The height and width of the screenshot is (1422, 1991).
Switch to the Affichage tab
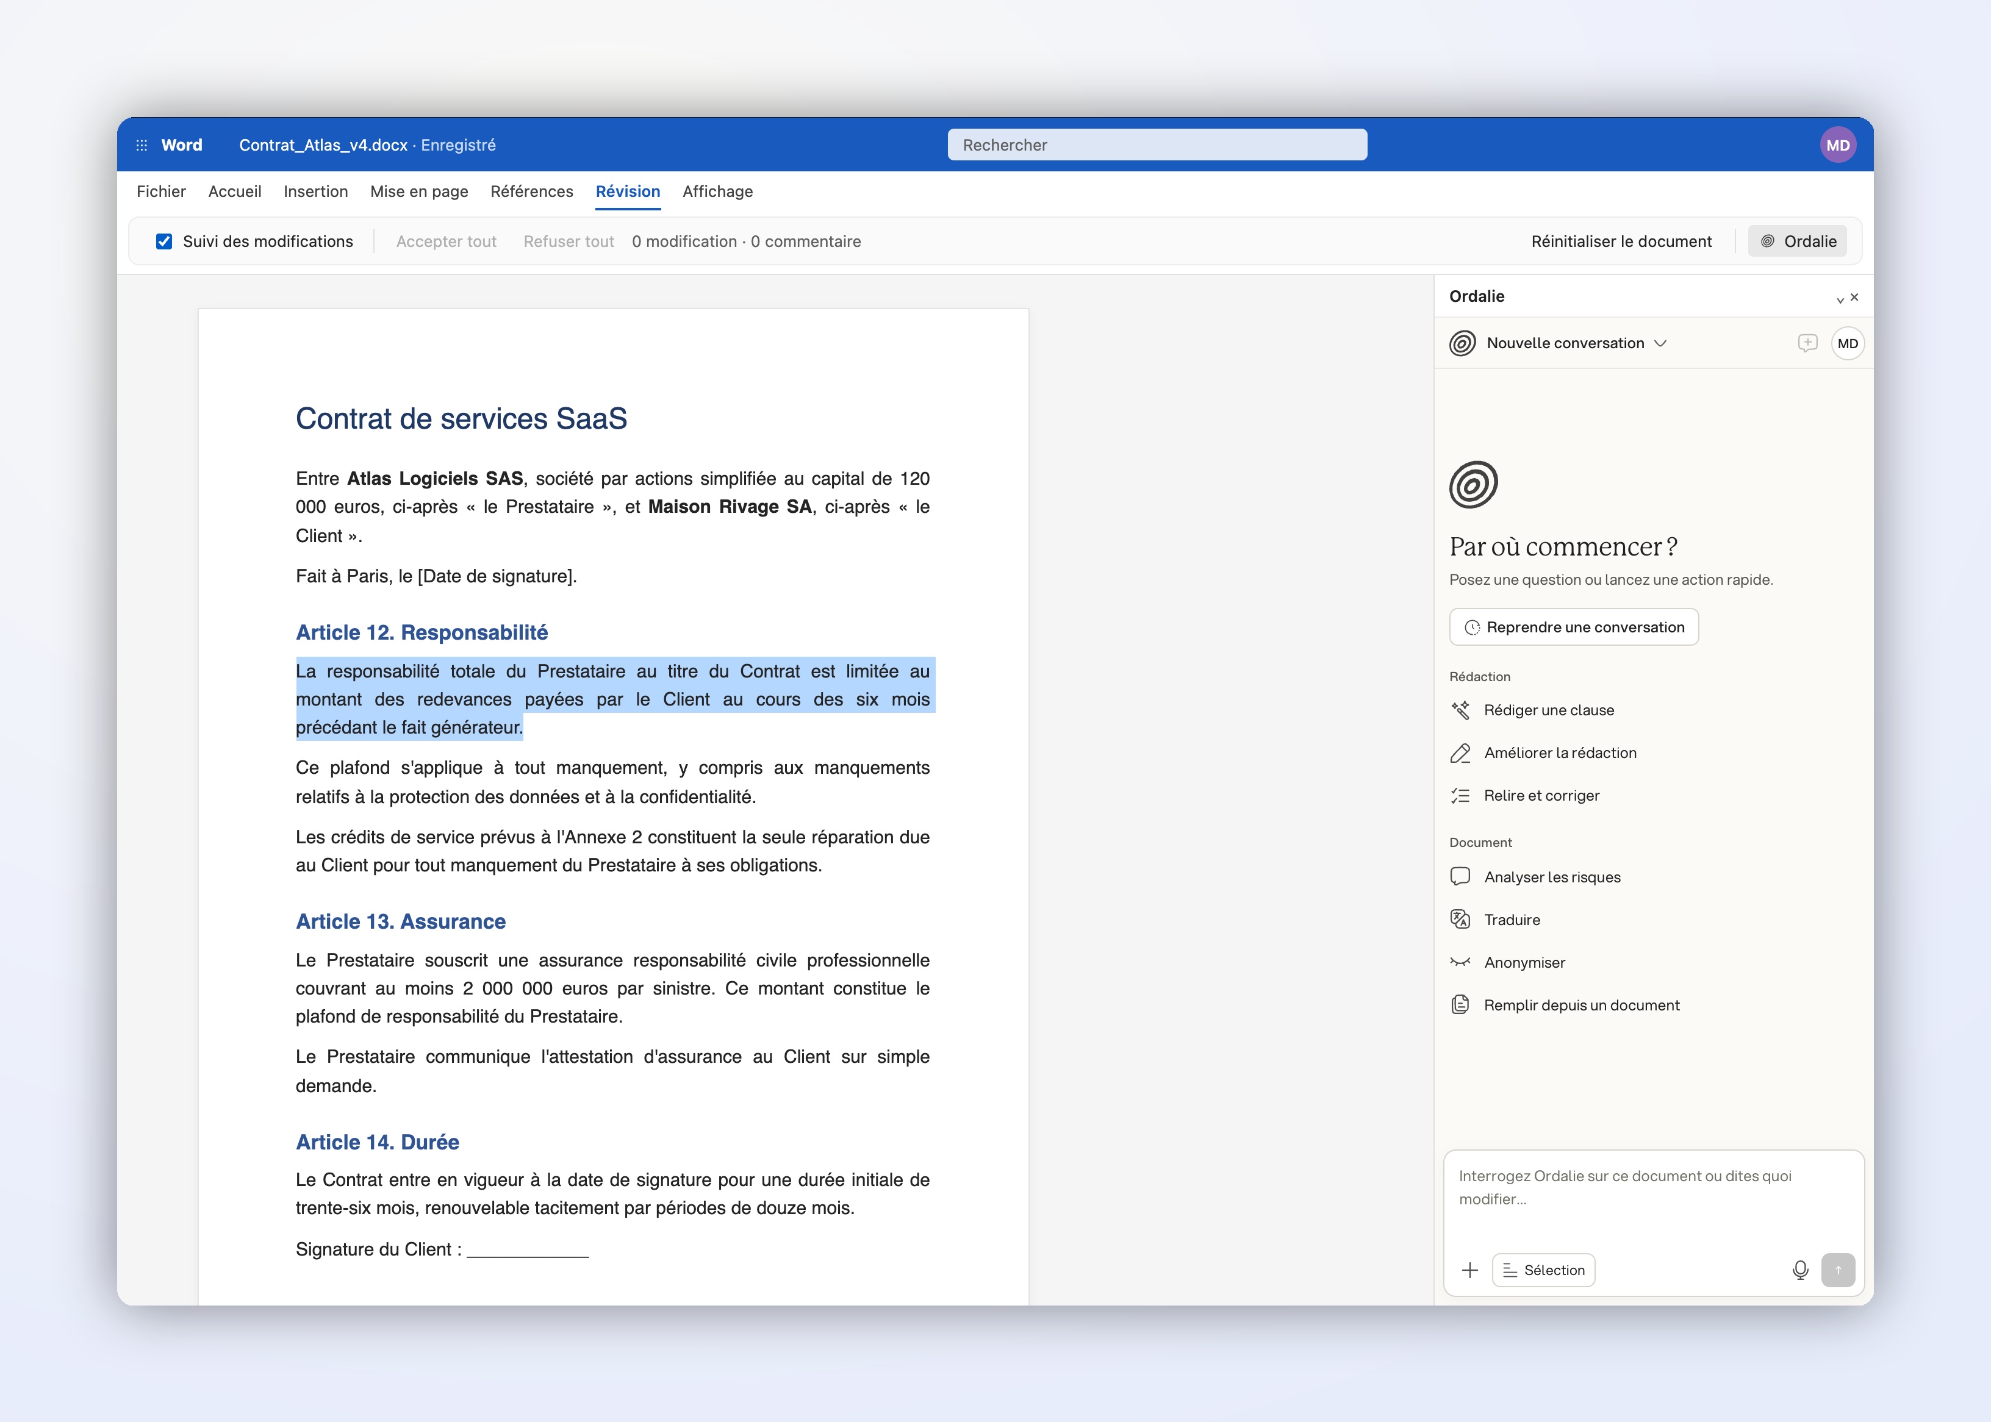pos(717,191)
